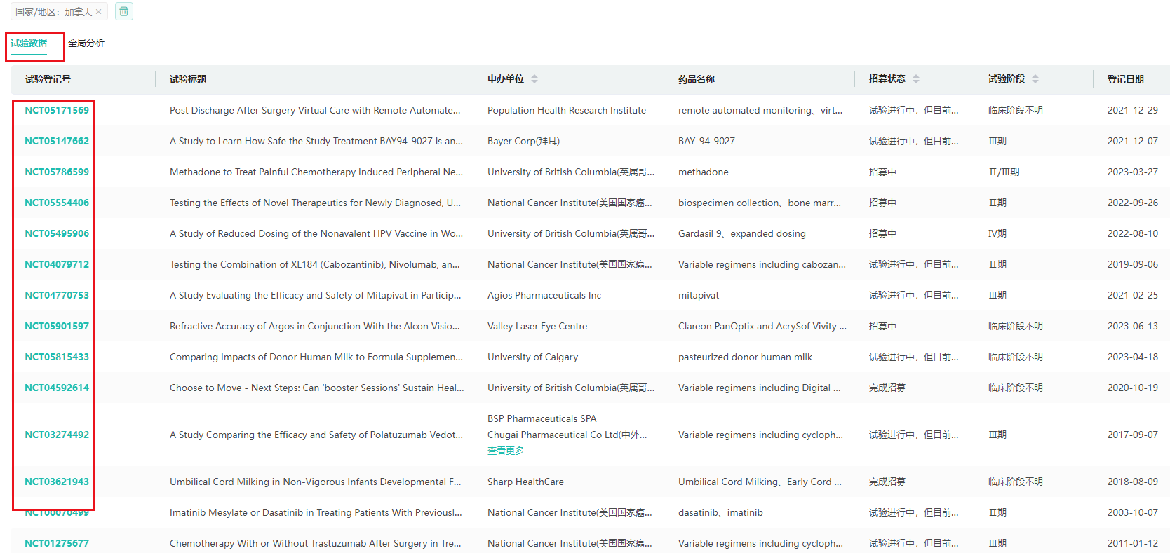Switch to the 试验数据 tab
This screenshot has height=553, width=1170.
tap(29, 43)
